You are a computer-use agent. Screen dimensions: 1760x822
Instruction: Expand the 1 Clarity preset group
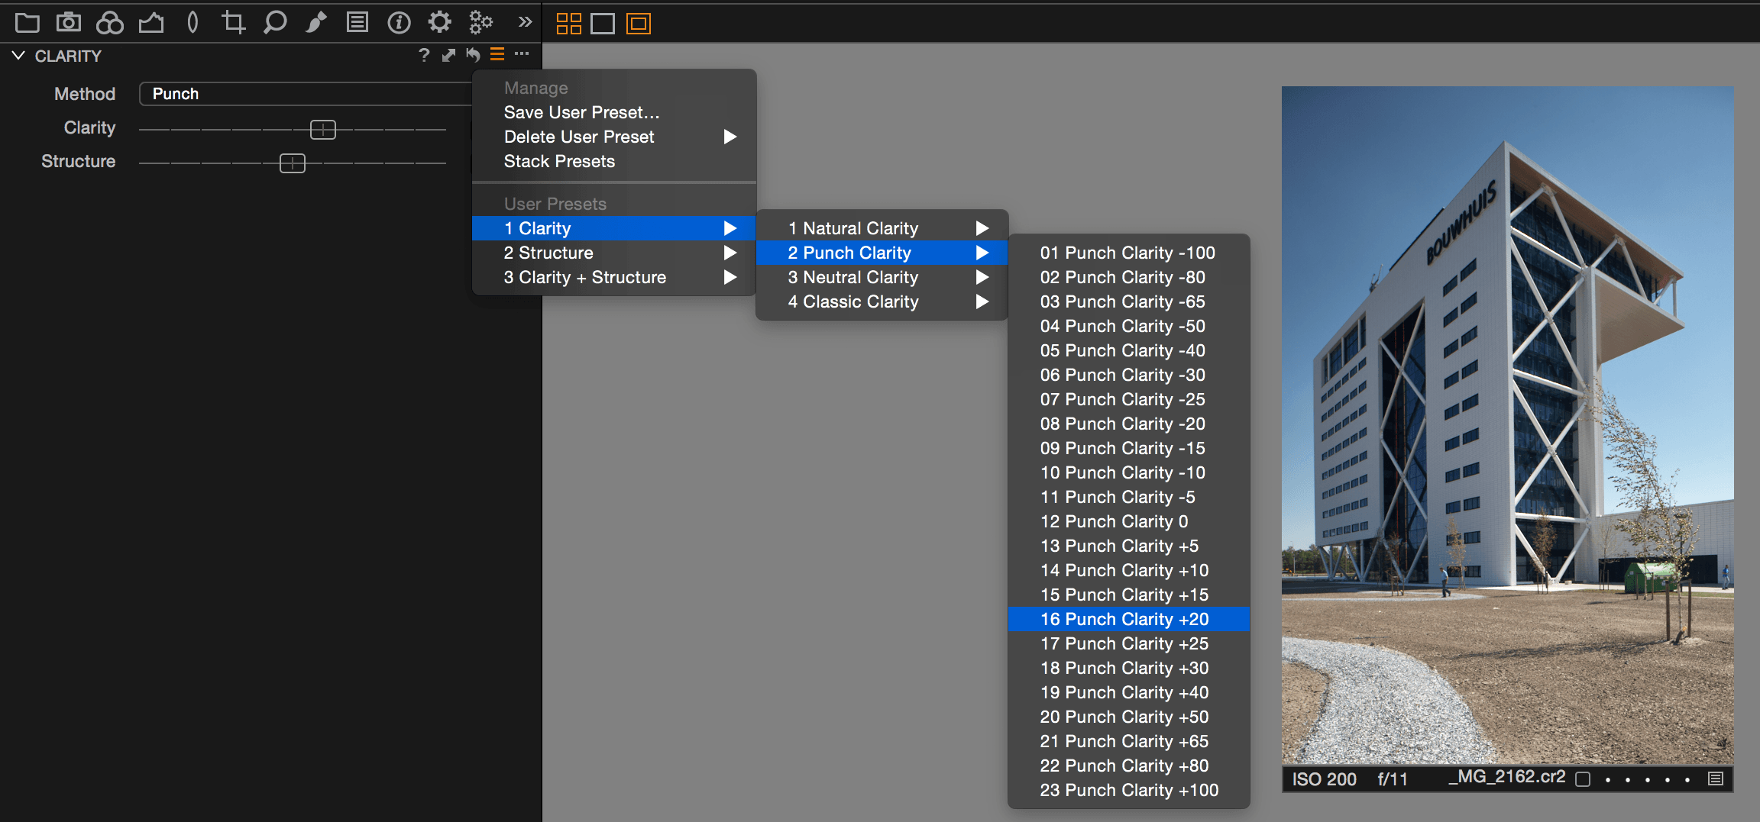click(x=614, y=228)
